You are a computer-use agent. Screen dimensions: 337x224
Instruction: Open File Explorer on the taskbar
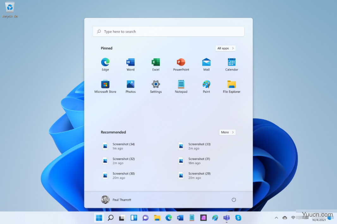tap(157, 218)
